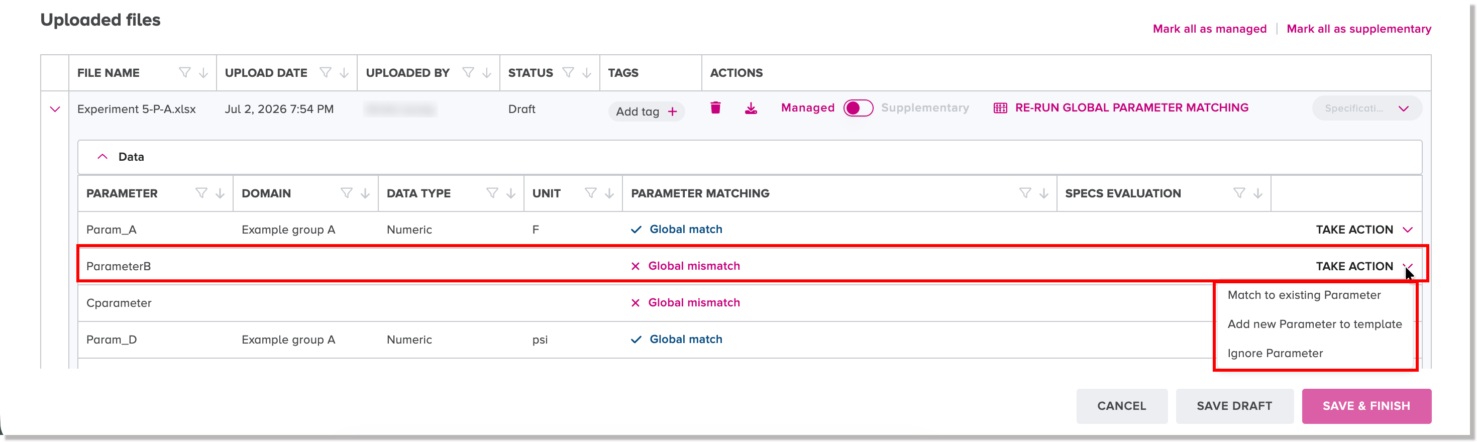The height and width of the screenshot is (442, 1477).
Task: Filter the Data Type column
Action: 492,193
